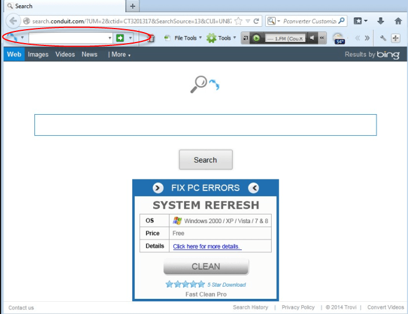Image resolution: width=408 pixels, height=314 pixels.
Task: Open the search engine selector dropdown arrow
Action: click(279, 21)
